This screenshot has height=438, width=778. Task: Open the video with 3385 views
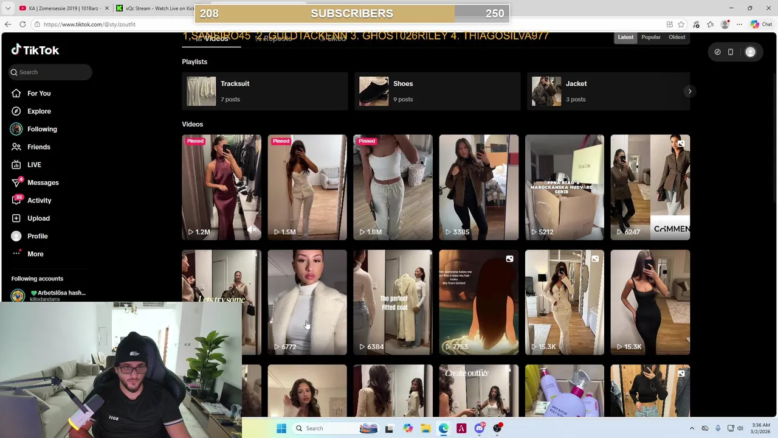point(478,187)
